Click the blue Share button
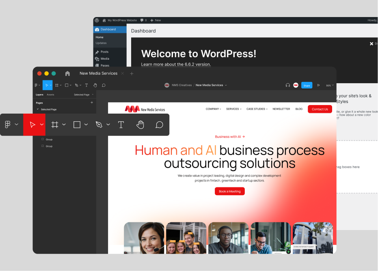The image size is (378, 271). click(x=307, y=85)
